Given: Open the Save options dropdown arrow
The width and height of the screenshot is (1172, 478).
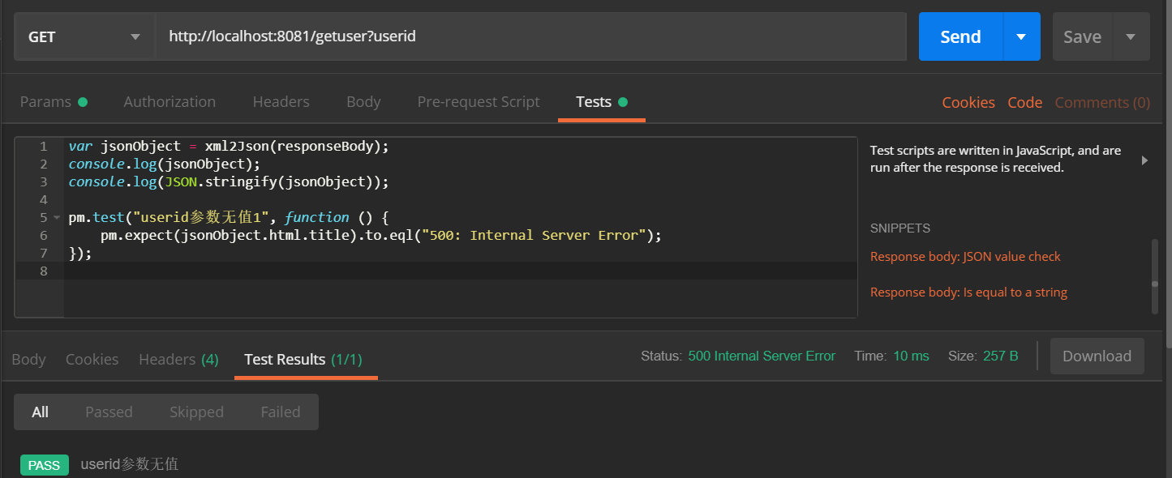Looking at the screenshot, I should pyautogui.click(x=1130, y=37).
